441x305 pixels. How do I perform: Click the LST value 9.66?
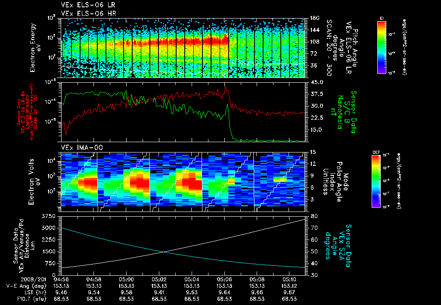[257, 293]
